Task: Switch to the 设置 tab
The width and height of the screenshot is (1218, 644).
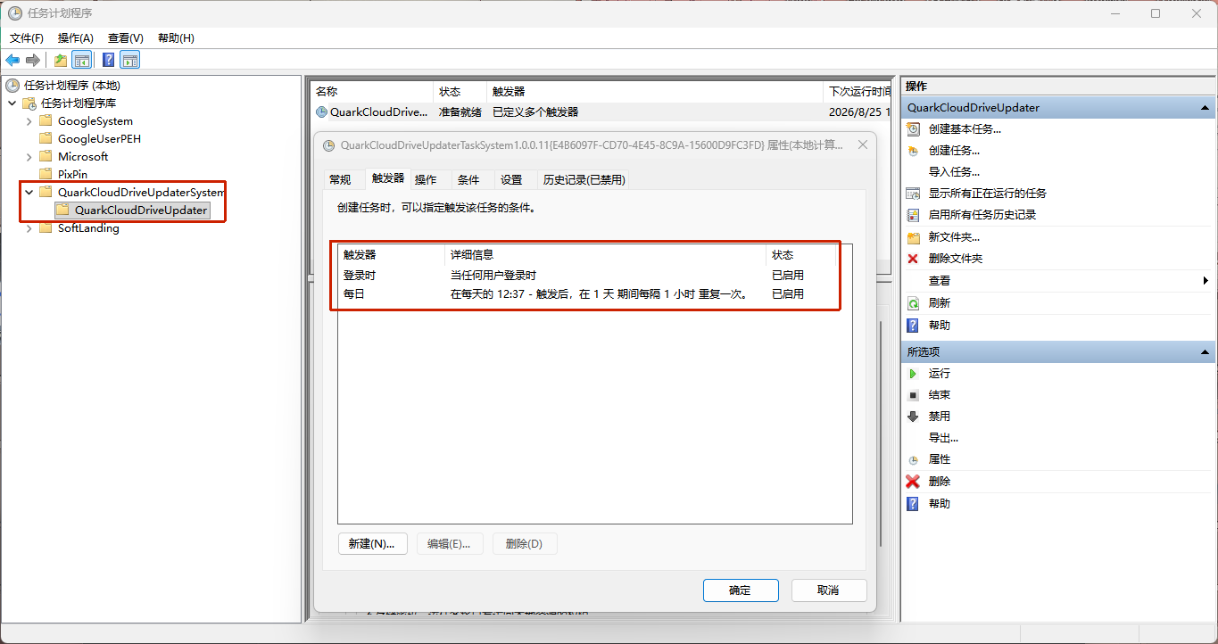Action: [511, 180]
